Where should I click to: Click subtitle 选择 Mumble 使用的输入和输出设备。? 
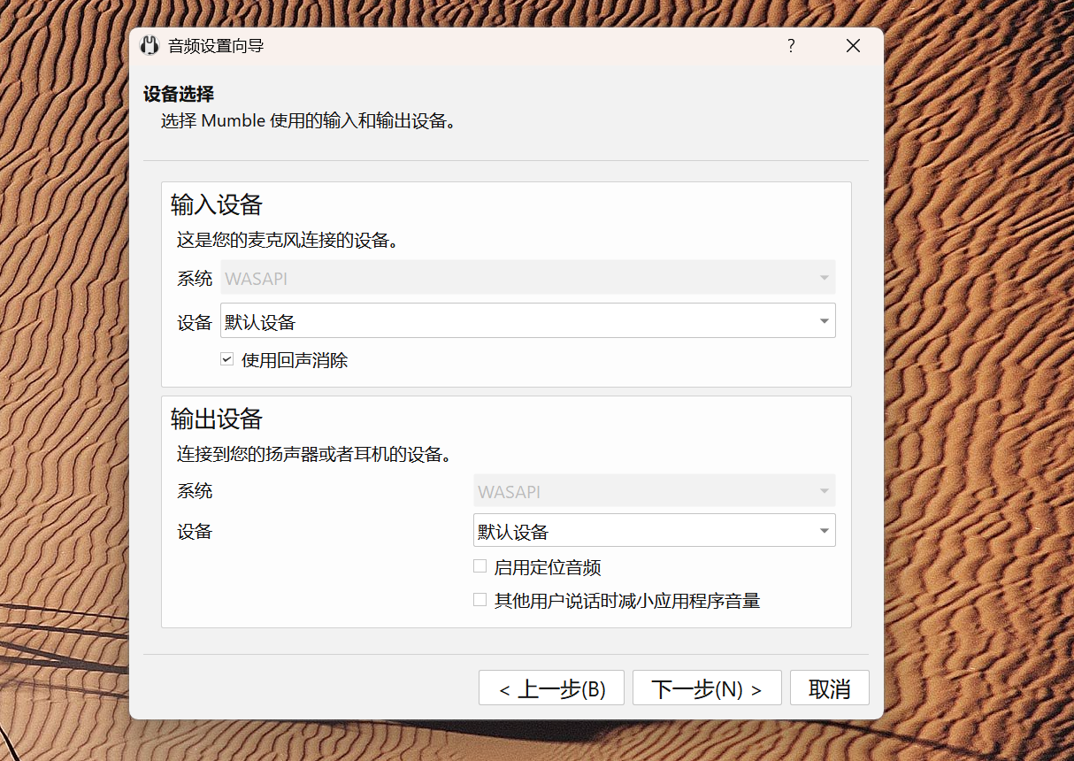point(308,121)
